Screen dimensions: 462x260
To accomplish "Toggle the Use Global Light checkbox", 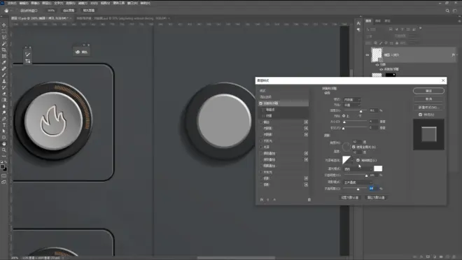I will click(353, 147).
